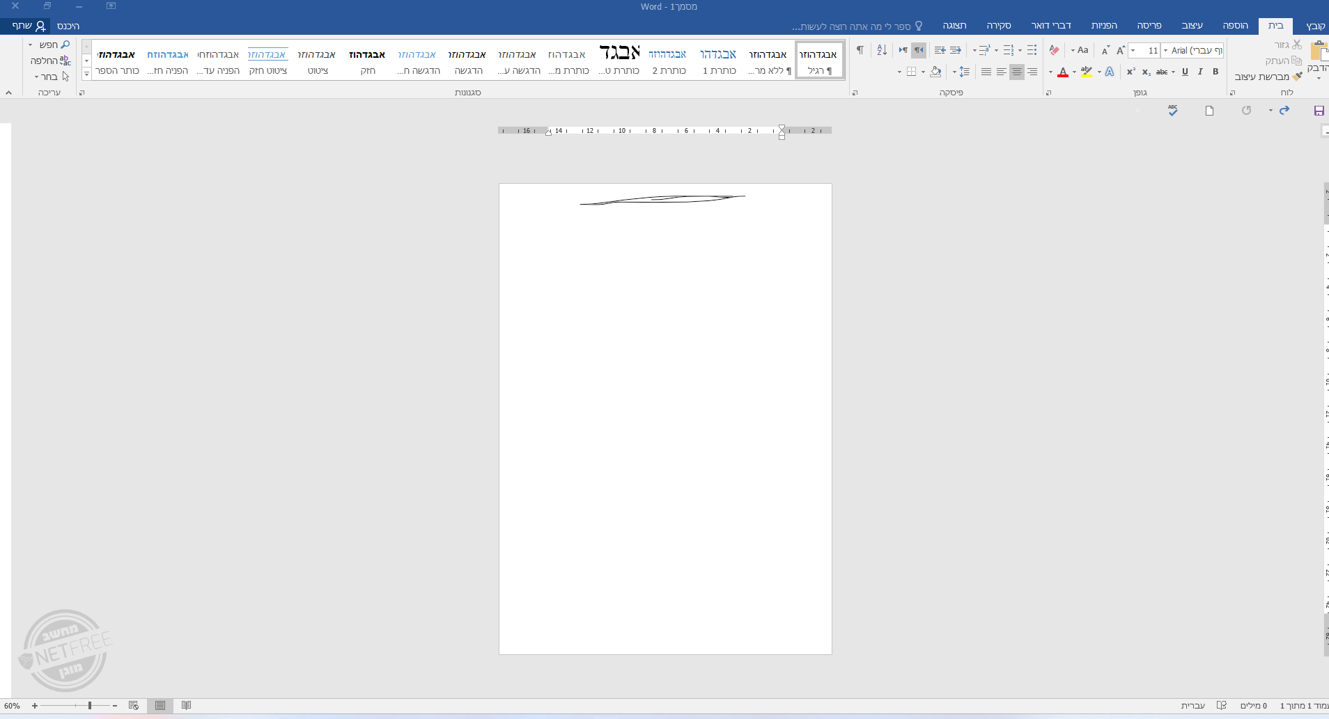This screenshot has width=1329, height=719.
Task: Open Arial font name dropdown
Action: pos(1165,50)
